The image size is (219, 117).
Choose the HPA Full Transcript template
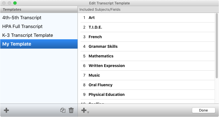(22, 26)
